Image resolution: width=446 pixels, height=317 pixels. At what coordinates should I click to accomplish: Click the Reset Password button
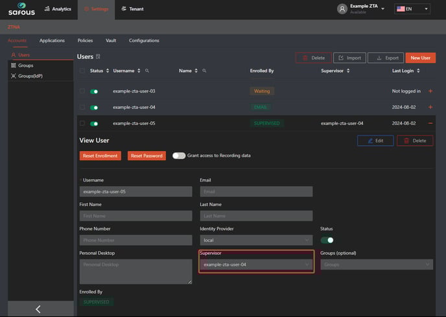[146, 156]
